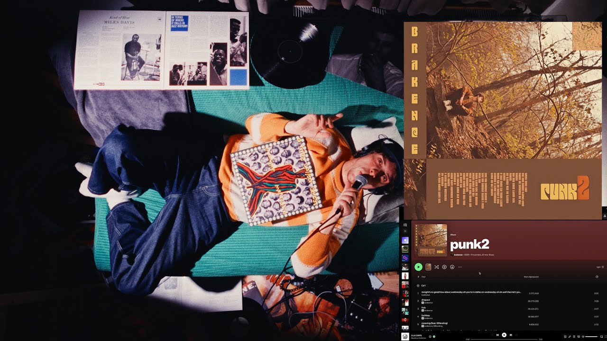The height and width of the screenshot is (341, 607).
Task: Skip to previous track in player bar
Action: click(497, 335)
